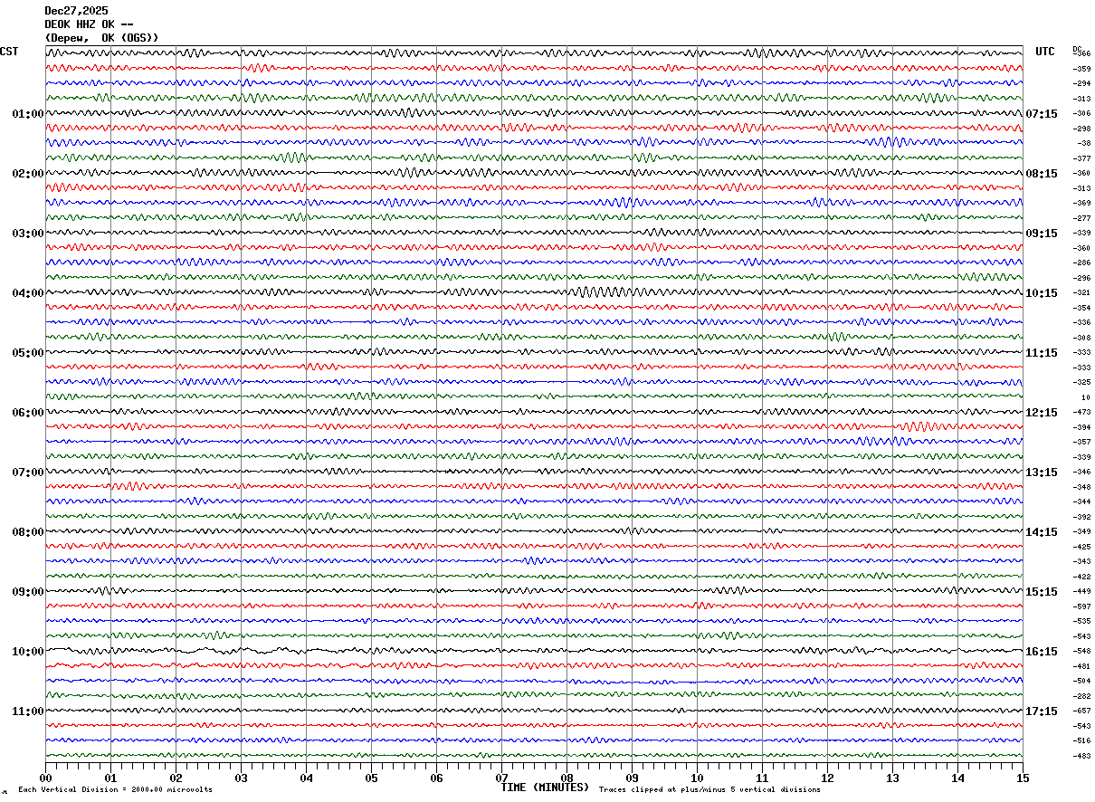The height and width of the screenshot is (802, 1095).
Task: Click the '15' minute tick on the time axis
Action: click(x=1023, y=778)
